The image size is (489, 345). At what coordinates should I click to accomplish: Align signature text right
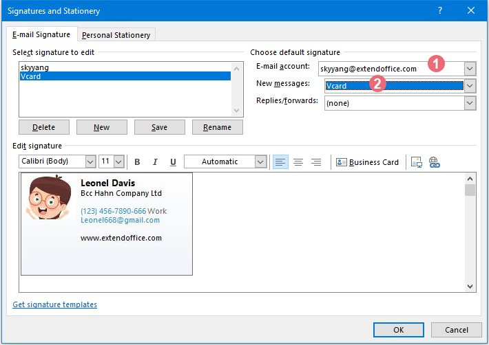tap(316, 162)
